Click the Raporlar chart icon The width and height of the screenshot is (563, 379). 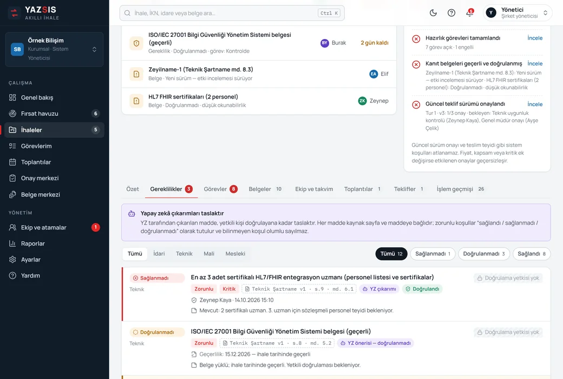[12, 244]
